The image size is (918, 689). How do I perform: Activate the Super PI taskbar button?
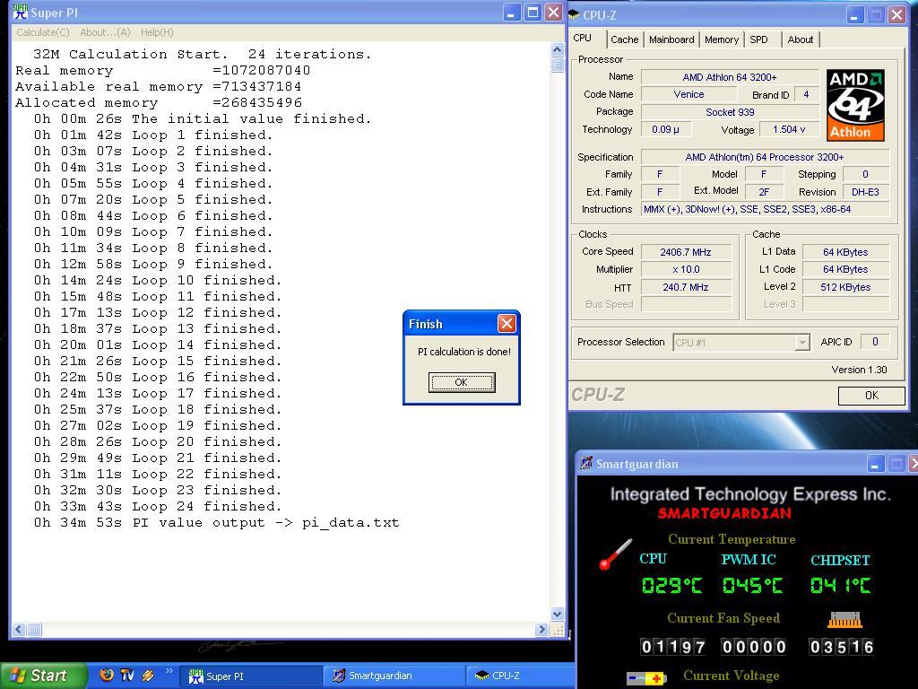(249, 676)
